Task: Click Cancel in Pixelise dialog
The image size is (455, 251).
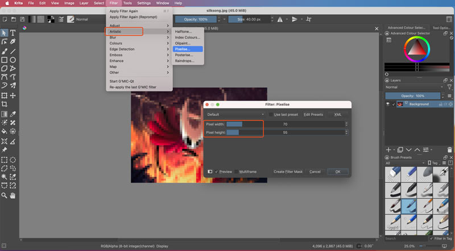Action: pos(315,172)
